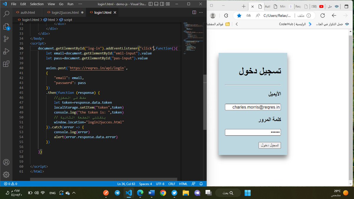Open a new browser tab
The image size is (354, 199).
pos(244,6)
